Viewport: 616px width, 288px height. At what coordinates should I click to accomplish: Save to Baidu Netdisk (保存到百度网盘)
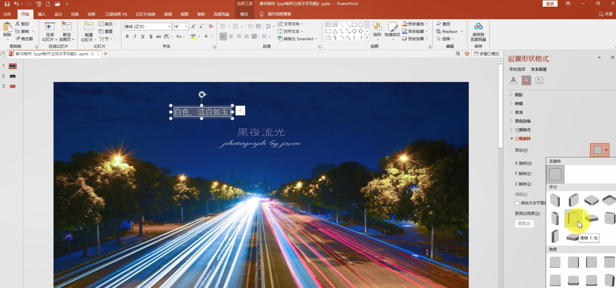click(478, 32)
